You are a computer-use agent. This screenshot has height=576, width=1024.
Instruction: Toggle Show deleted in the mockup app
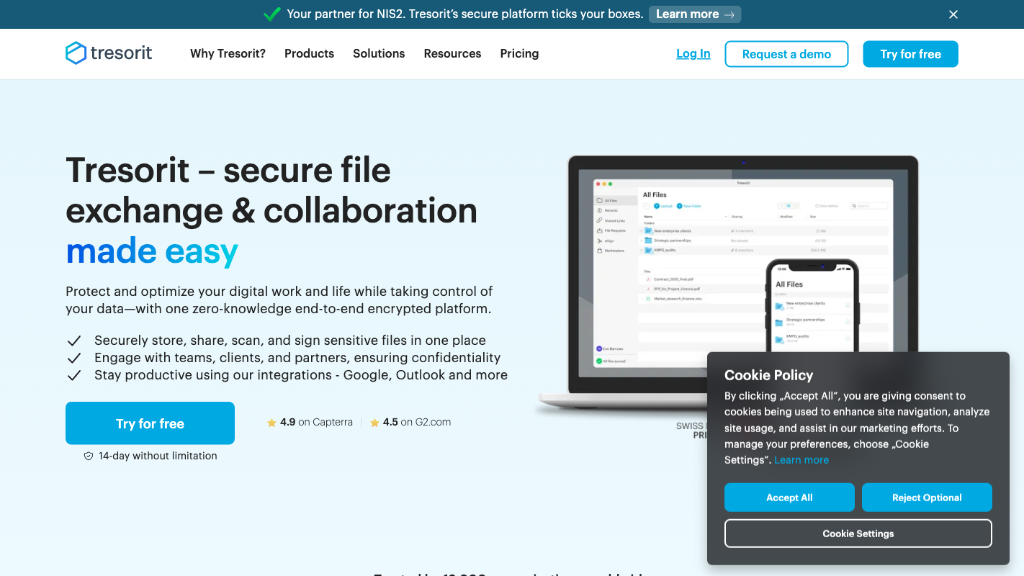click(827, 206)
